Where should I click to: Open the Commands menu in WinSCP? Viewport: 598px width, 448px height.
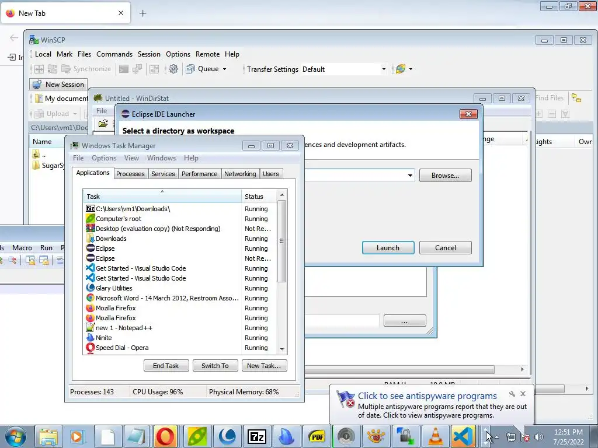pyautogui.click(x=114, y=54)
